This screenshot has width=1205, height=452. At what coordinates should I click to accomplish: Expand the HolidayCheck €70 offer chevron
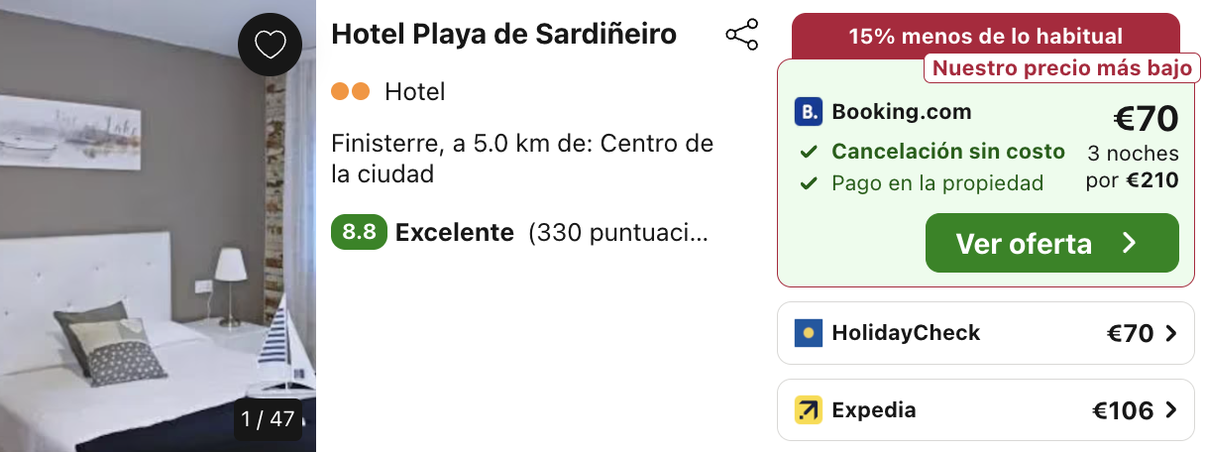click(1171, 334)
